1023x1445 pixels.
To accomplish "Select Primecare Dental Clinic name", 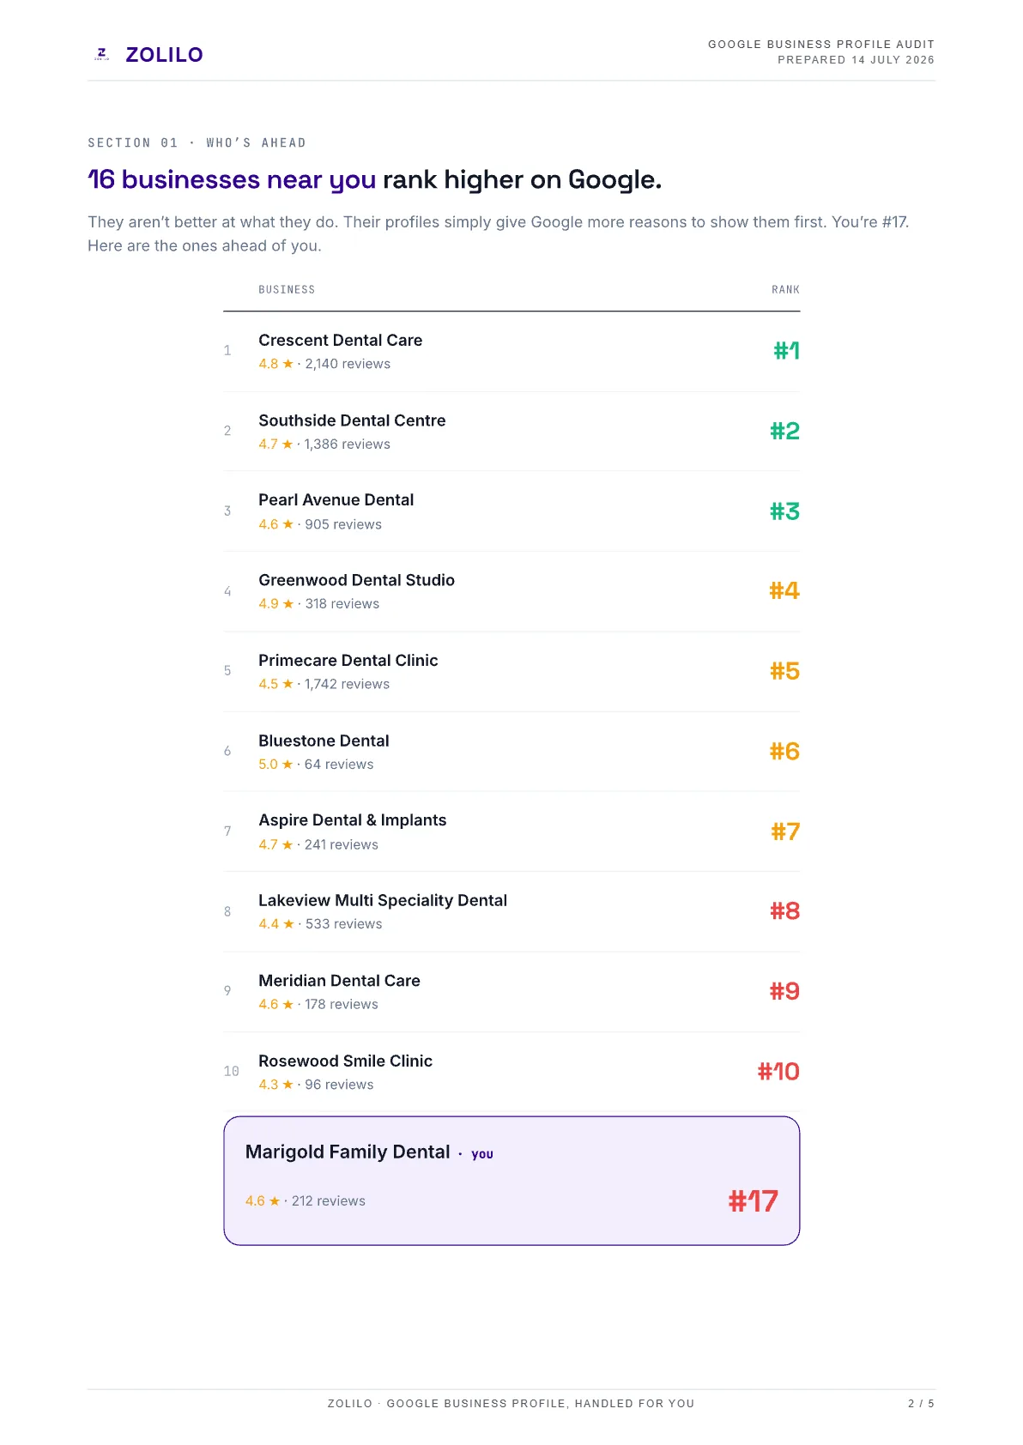I will point(348,661).
